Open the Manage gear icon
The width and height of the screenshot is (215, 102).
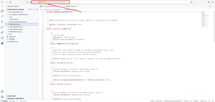2,97
